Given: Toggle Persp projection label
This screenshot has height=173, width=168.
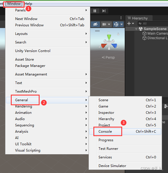Looking at the screenshot, I should pyautogui.click(x=108, y=57).
